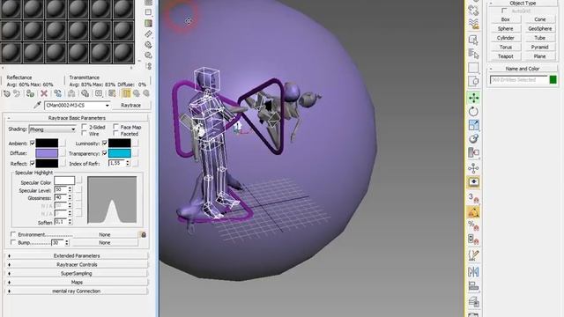Click the Teapot object button
This screenshot has height=317, width=564.
(505, 56)
